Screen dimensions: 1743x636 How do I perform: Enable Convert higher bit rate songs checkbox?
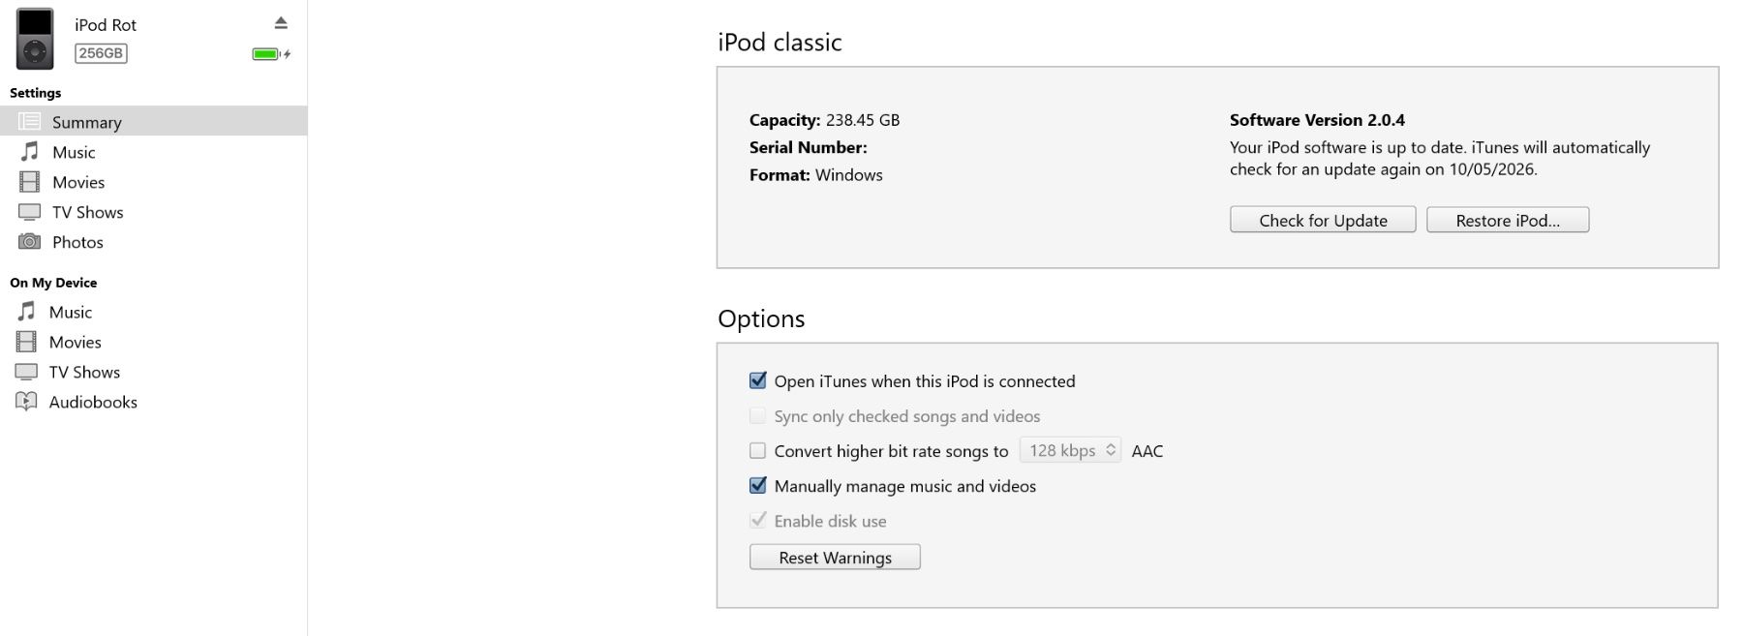coord(758,450)
